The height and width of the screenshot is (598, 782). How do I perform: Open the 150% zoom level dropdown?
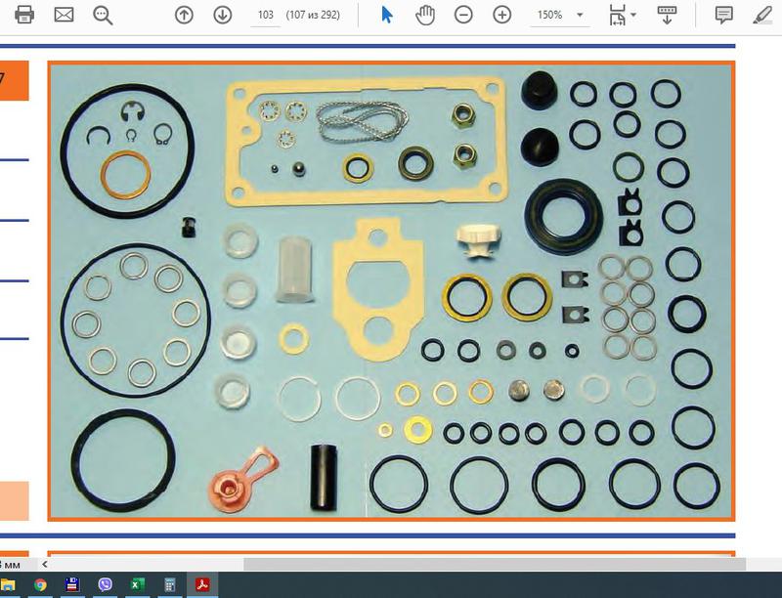click(x=580, y=16)
